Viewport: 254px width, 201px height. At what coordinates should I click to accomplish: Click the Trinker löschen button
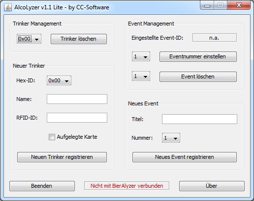[x=79, y=39]
